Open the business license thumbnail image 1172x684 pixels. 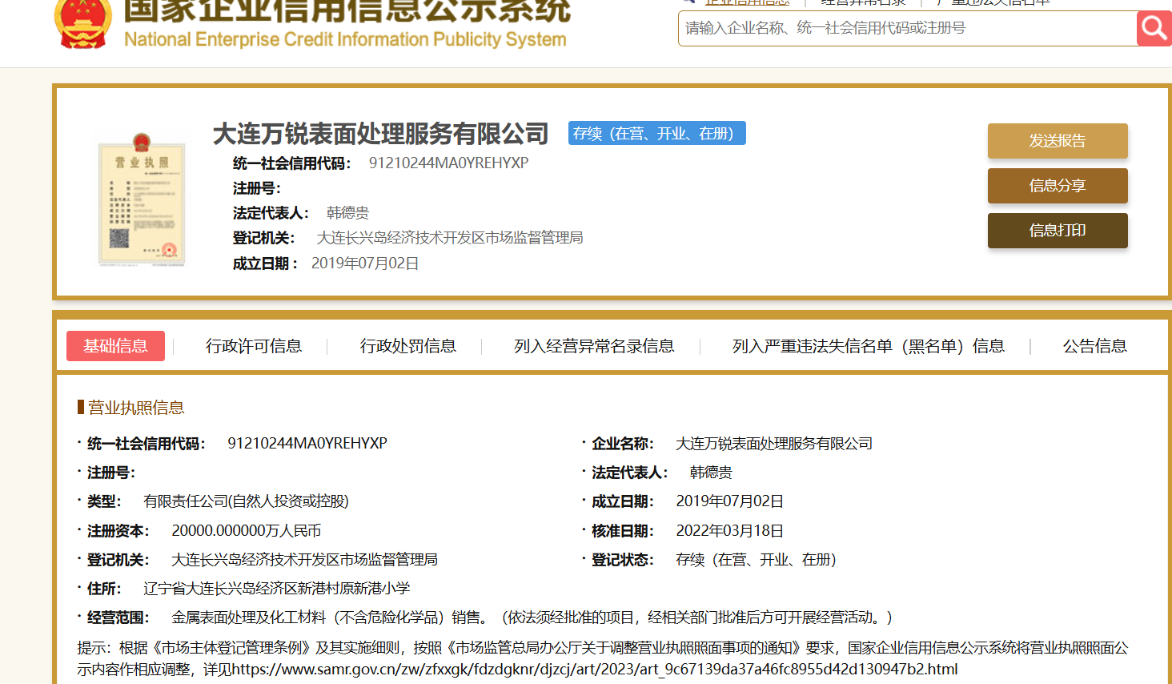click(x=142, y=199)
